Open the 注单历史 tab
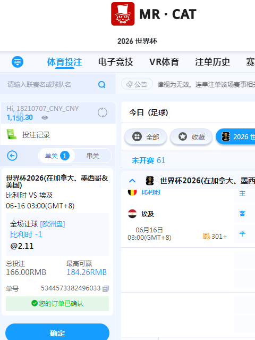 (212, 62)
